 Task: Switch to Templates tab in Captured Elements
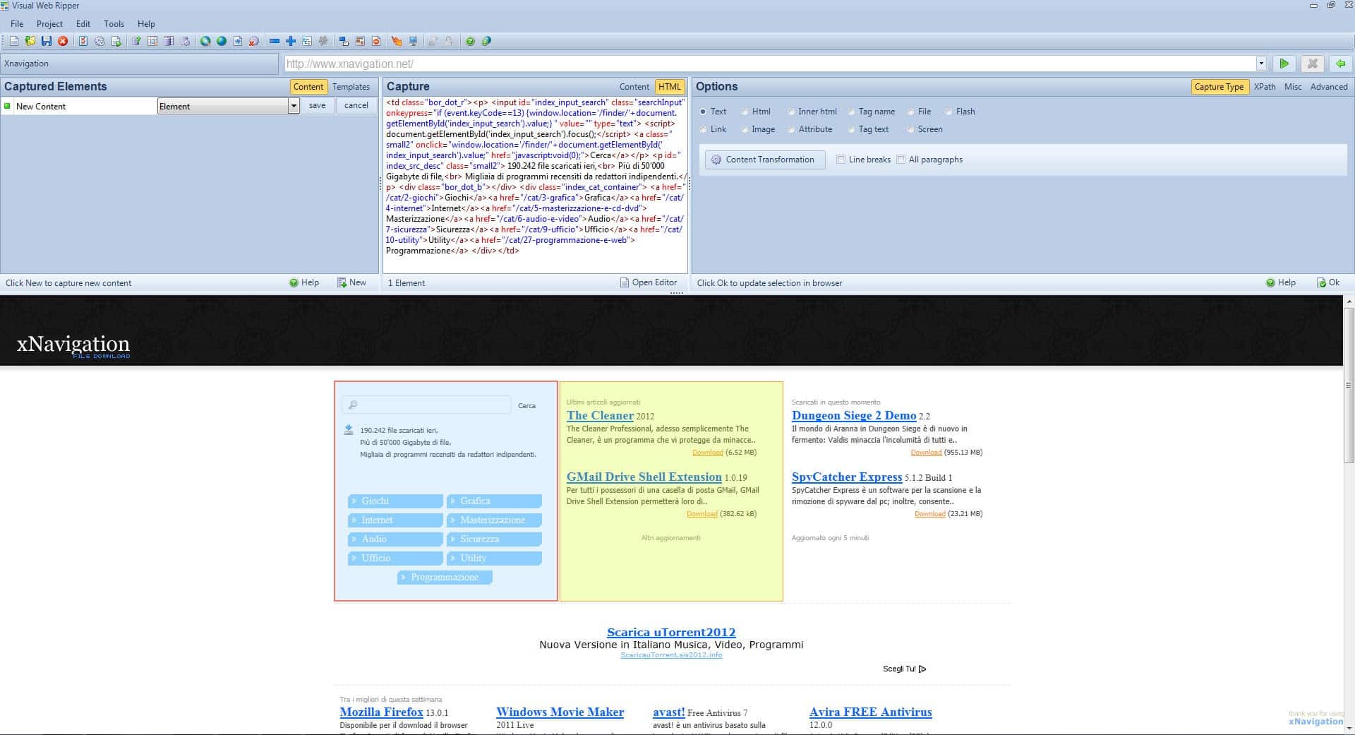351,87
